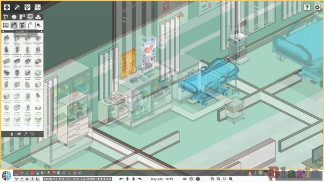Screen dimensions: 324x182
Task: Click the brain logo at bottom-left
Action: click(7, 175)
